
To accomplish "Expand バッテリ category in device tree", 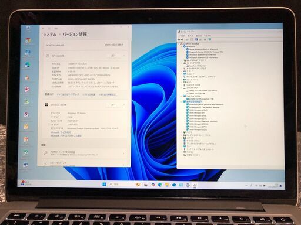I will tap(182, 132).
